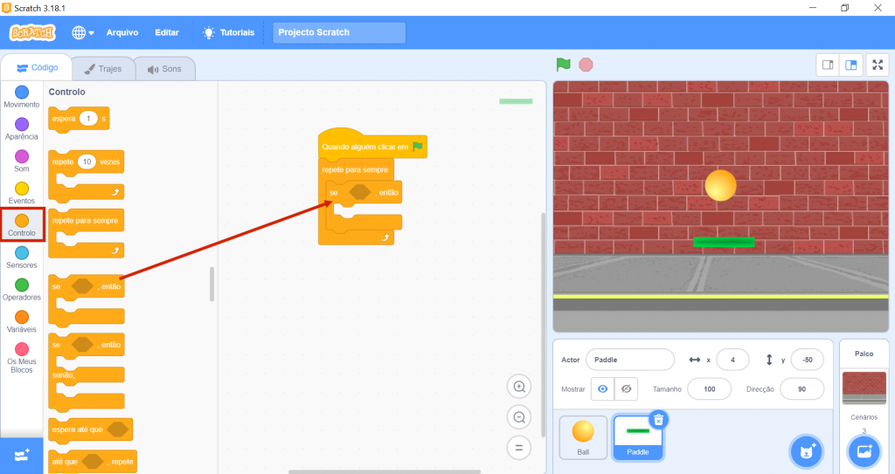The width and height of the screenshot is (895, 474).
Task: Click the Tamanho size field
Action: coord(710,389)
